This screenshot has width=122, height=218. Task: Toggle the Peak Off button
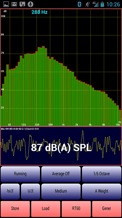(x=10, y=191)
